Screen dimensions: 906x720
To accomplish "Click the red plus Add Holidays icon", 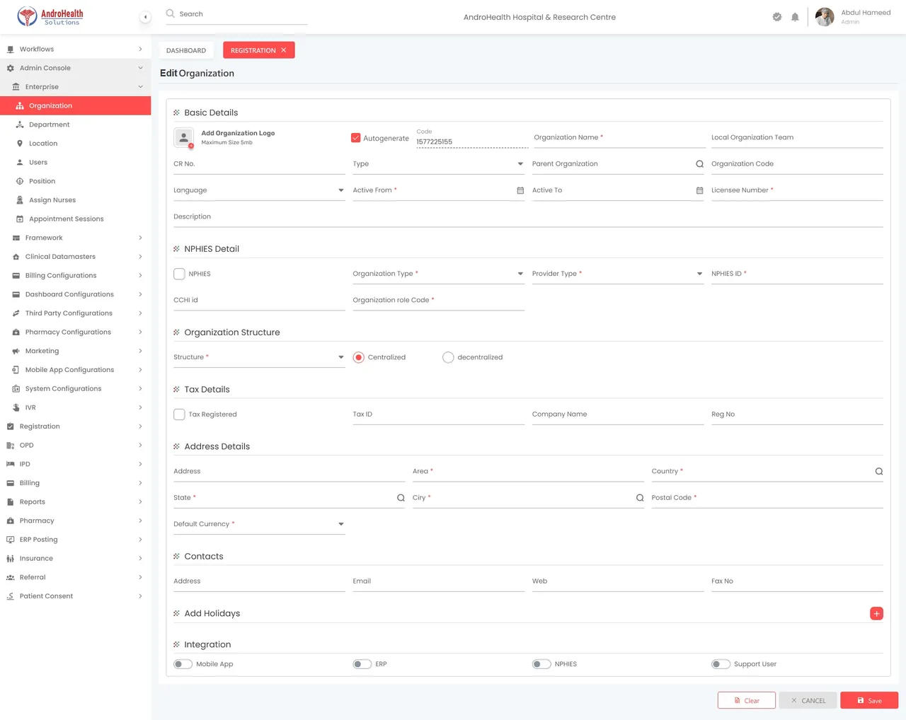I will click(x=876, y=614).
